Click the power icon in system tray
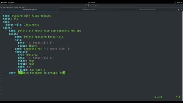 pyautogui.click(x=180, y=3)
